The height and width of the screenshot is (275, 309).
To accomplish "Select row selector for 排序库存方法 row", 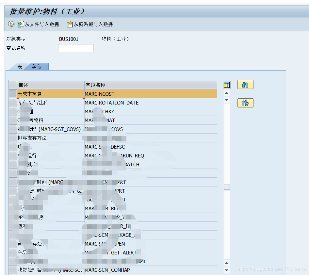I will pyautogui.click(x=13, y=138).
